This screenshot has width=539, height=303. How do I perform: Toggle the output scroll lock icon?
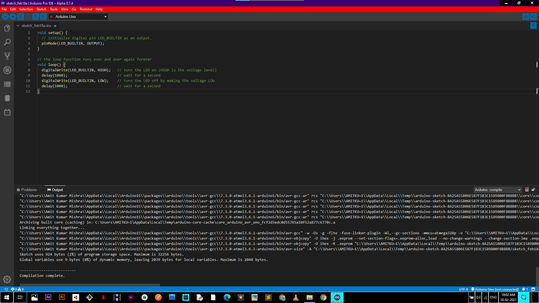(x=533, y=190)
